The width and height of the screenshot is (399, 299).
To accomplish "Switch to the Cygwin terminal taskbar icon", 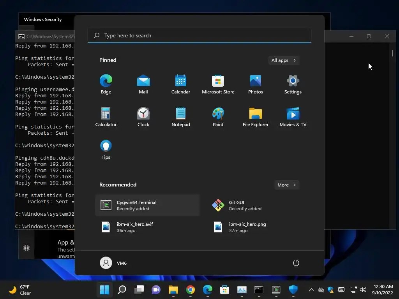I will point(276,290).
